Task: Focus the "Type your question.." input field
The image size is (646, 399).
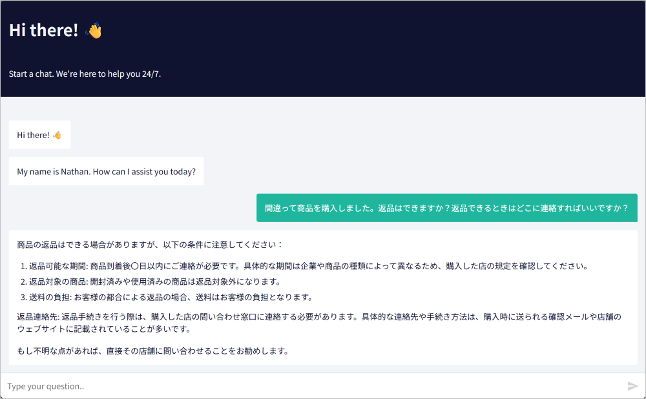Action: (x=310, y=386)
